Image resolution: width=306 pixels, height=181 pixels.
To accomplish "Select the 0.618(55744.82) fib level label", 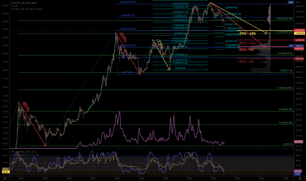I will point(128,2).
